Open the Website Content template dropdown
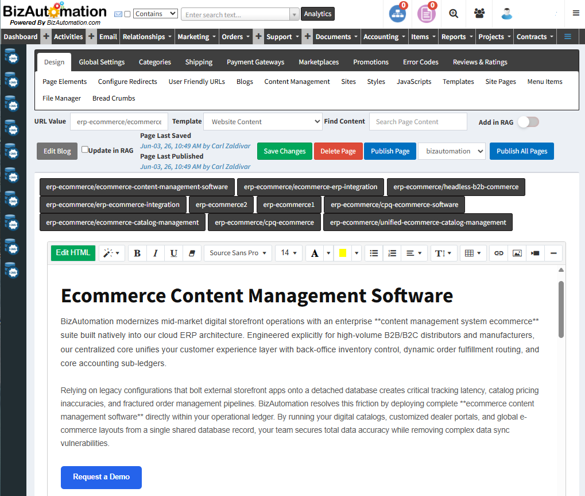 click(x=263, y=122)
